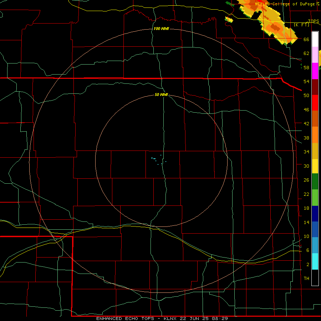Click the "50 NMI" range ring label
This screenshot has width=321, height=321.
click(161, 95)
